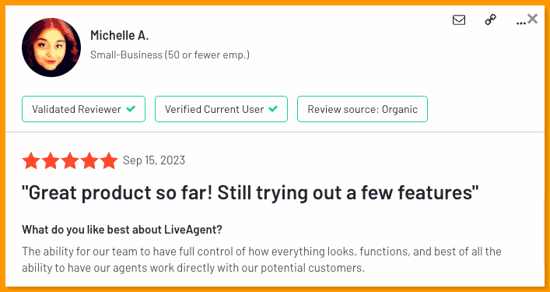Click the Verified Current User badge
The width and height of the screenshot is (550, 292).
pos(222,109)
